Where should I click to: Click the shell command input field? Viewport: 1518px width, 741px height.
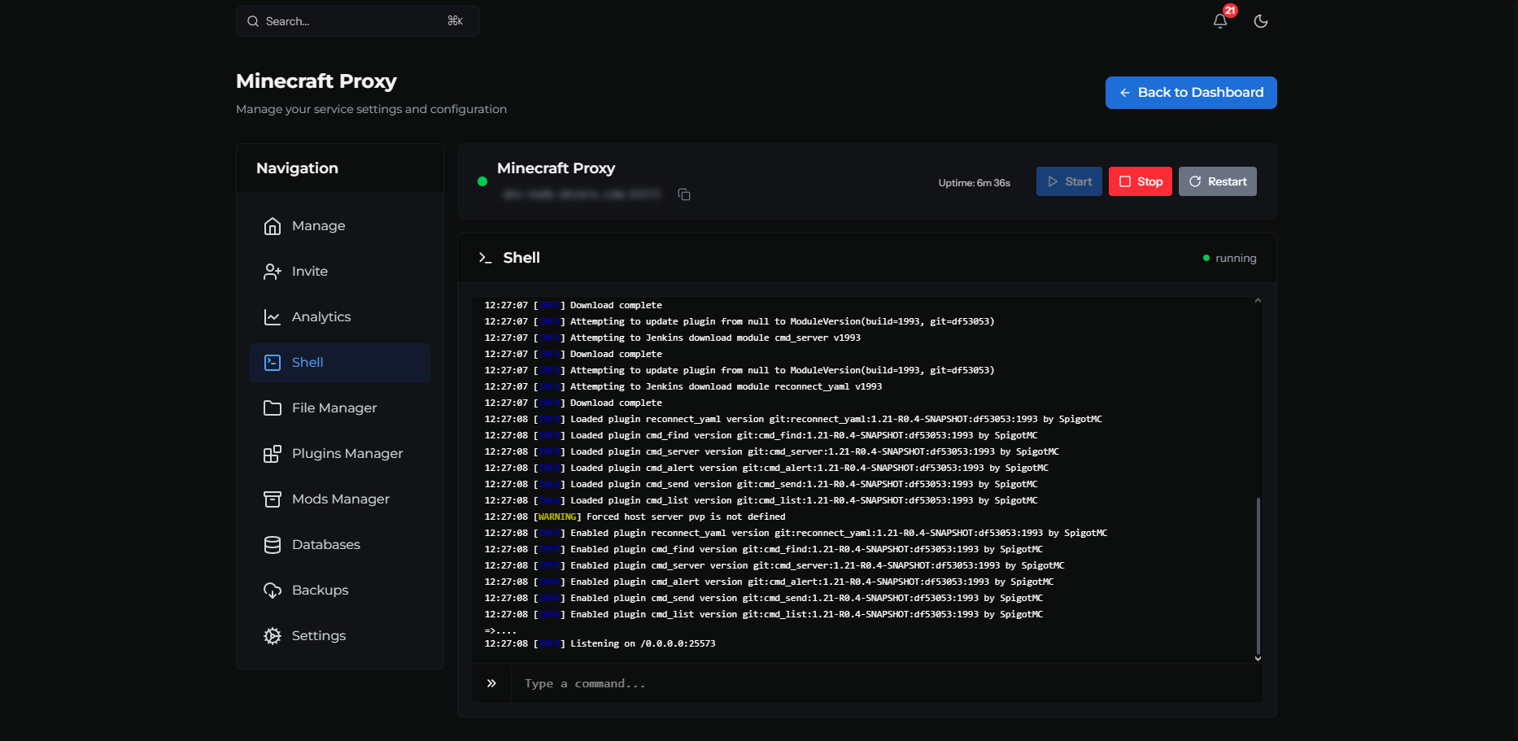point(887,683)
